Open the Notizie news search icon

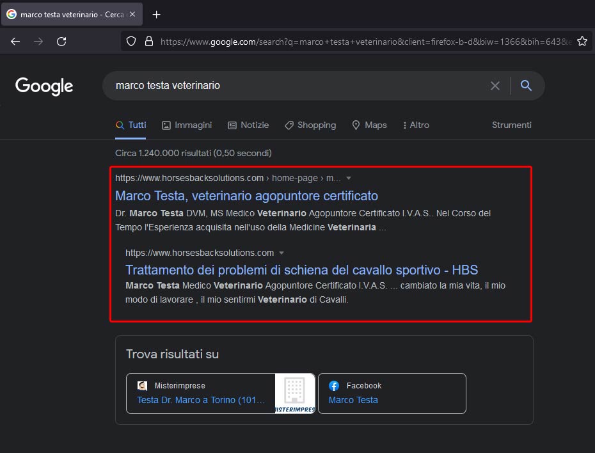231,125
